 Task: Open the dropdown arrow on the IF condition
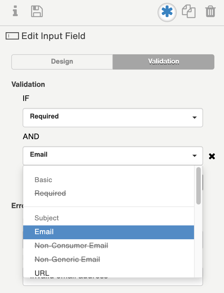pos(194,118)
